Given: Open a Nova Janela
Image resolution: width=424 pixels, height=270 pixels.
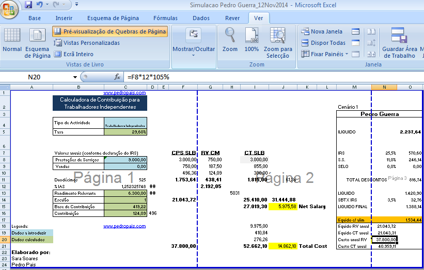Looking at the screenshot, I should [322, 31].
